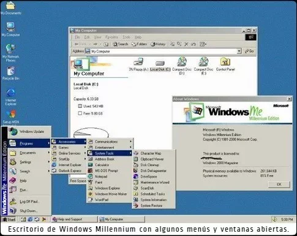Click the Go button beside the address bar
Viewport: 297px width, 236px height.
click(249, 51)
